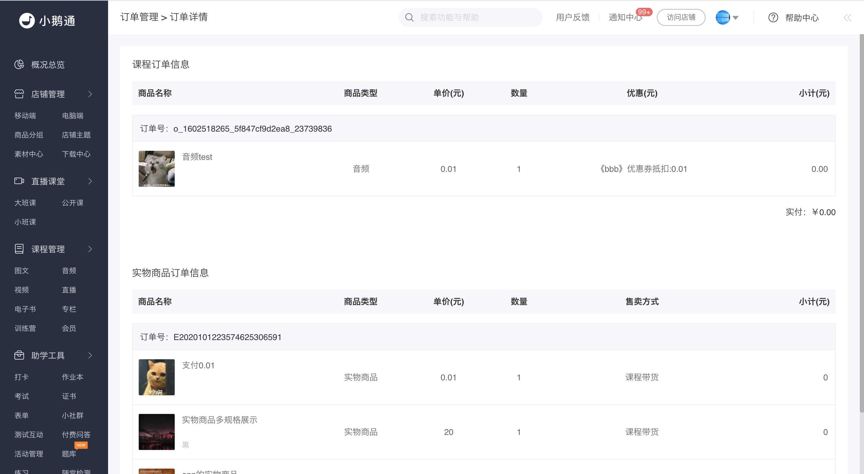This screenshot has width=864, height=474.
Task: Expand the 直播课堂 chevron
Action: [x=90, y=181]
